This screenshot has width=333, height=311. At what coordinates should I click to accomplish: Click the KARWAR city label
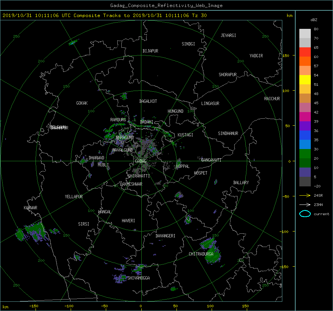coord(30,208)
